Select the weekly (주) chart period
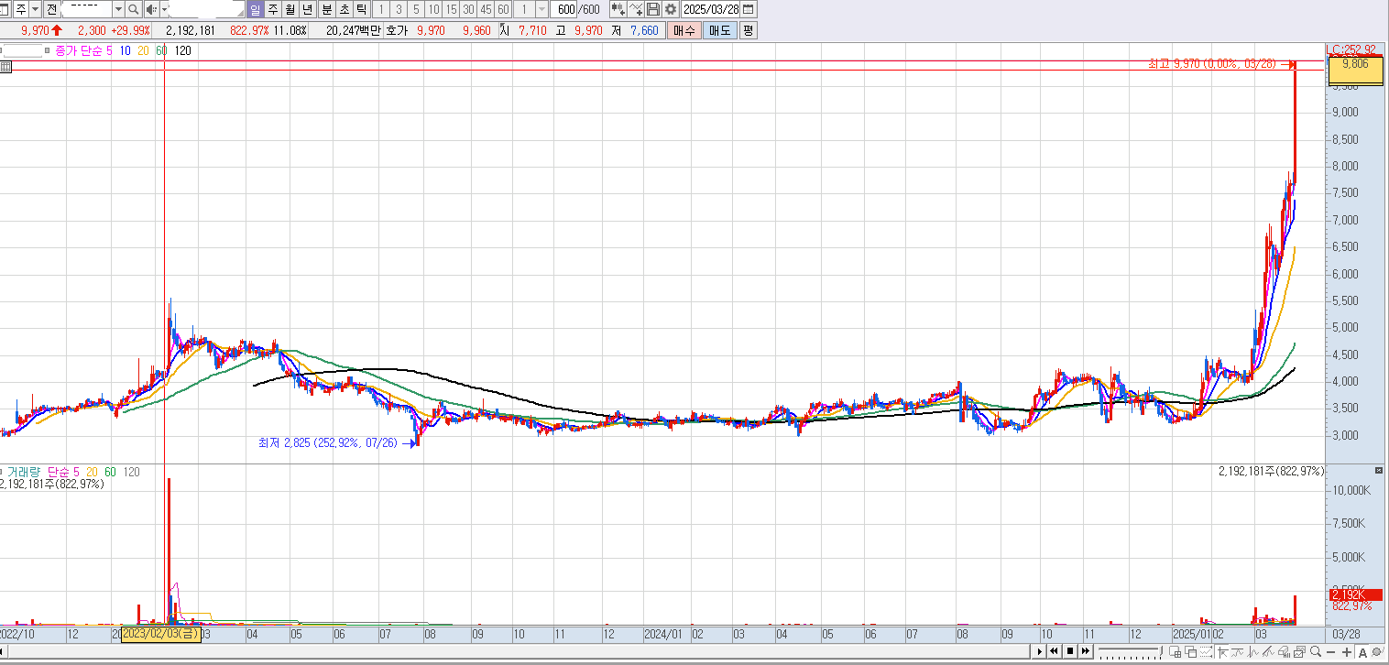This screenshot has height=665, width=1389. point(272,9)
